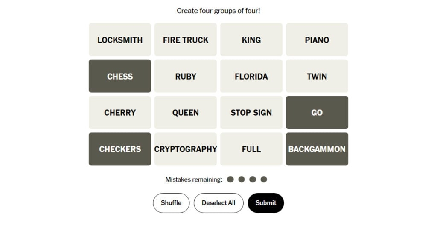Select the CRYPTOGRAPHY tile
The image size is (437, 245).
(185, 149)
